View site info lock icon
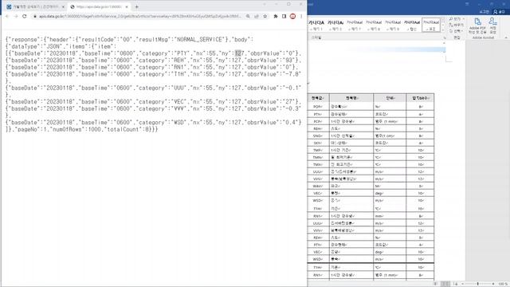 pyautogui.click(x=35, y=16)
